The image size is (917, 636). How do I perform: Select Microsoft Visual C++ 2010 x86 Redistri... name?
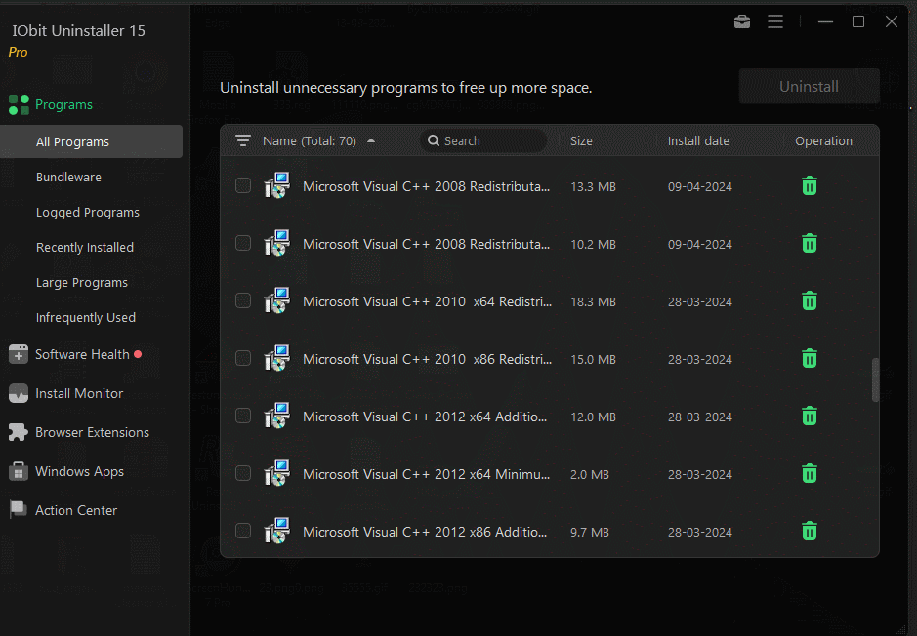(427, 359)
